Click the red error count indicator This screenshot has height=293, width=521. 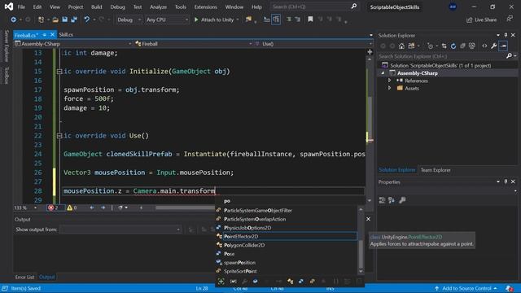point(52,208)
